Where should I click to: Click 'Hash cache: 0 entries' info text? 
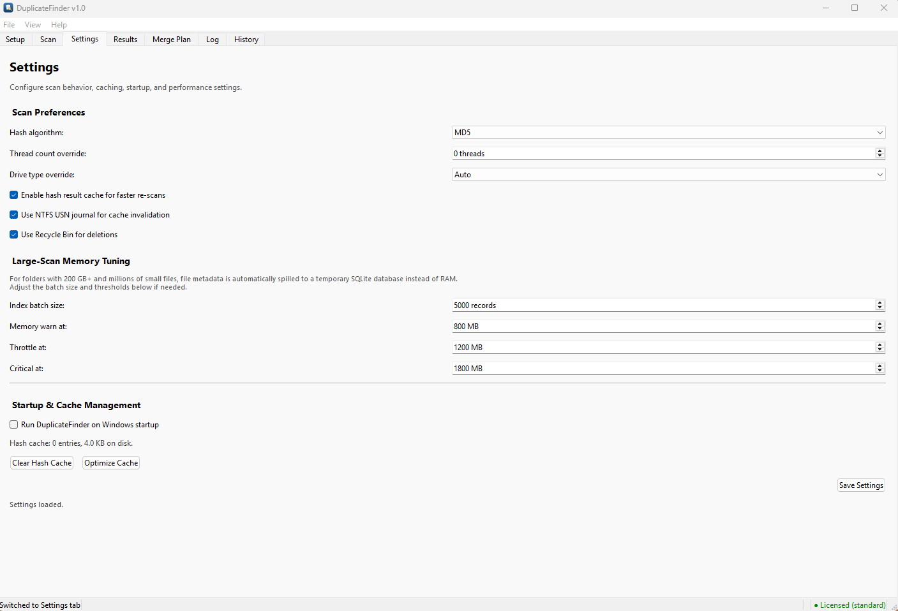pos(71,443)
